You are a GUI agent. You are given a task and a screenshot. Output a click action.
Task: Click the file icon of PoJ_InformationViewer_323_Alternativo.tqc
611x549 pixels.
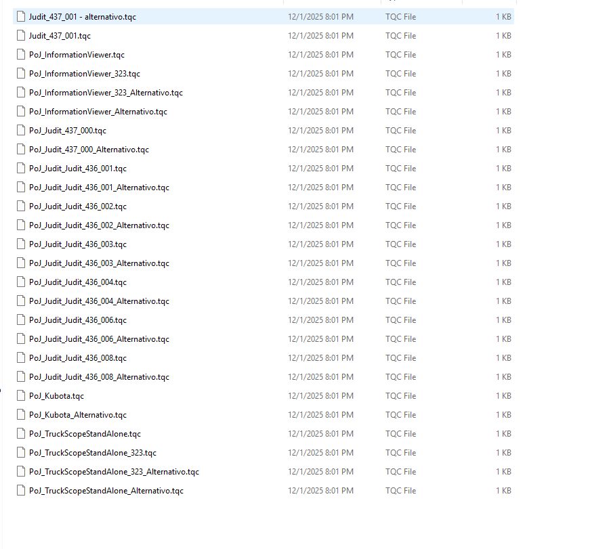(x=20, y=92)
